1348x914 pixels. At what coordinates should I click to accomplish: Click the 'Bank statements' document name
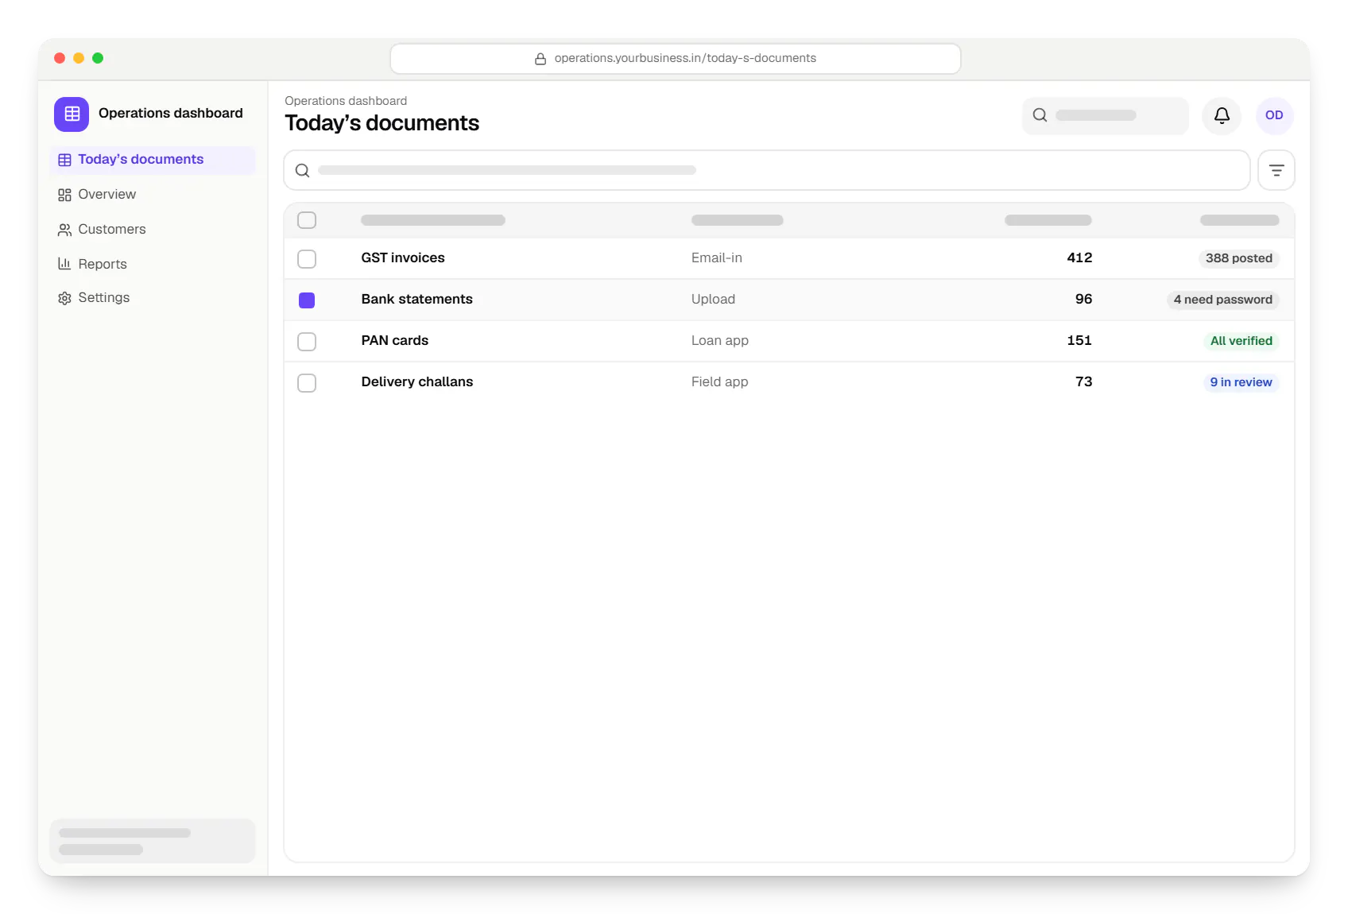[417, 299]
